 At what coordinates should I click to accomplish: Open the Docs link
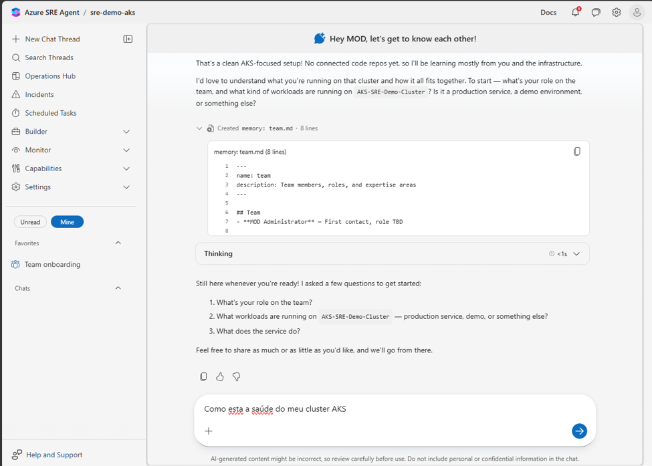point(548,13)
